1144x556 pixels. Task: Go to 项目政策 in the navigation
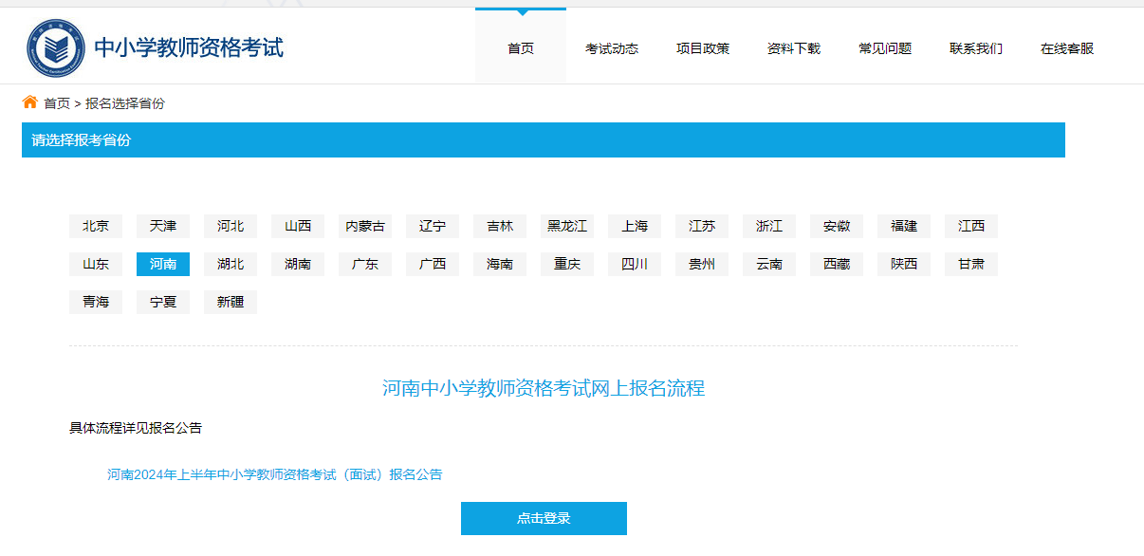tap(703, 48)
